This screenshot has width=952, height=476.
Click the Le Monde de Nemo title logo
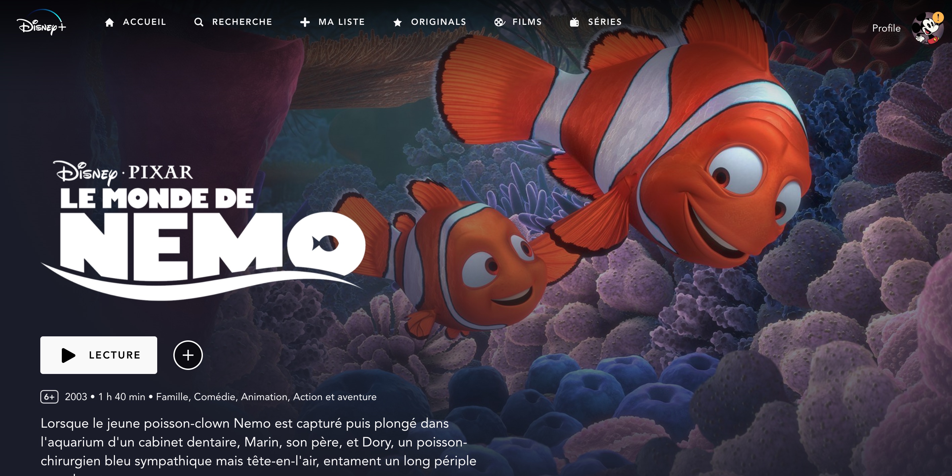(x=203, y=230)
